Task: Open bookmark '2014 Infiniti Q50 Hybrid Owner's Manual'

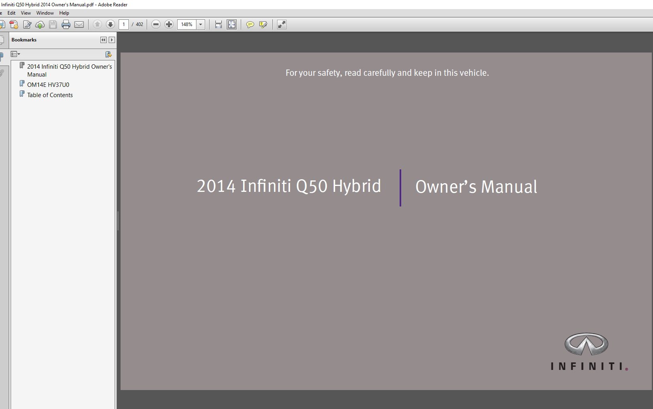Action: click(70, 70)
